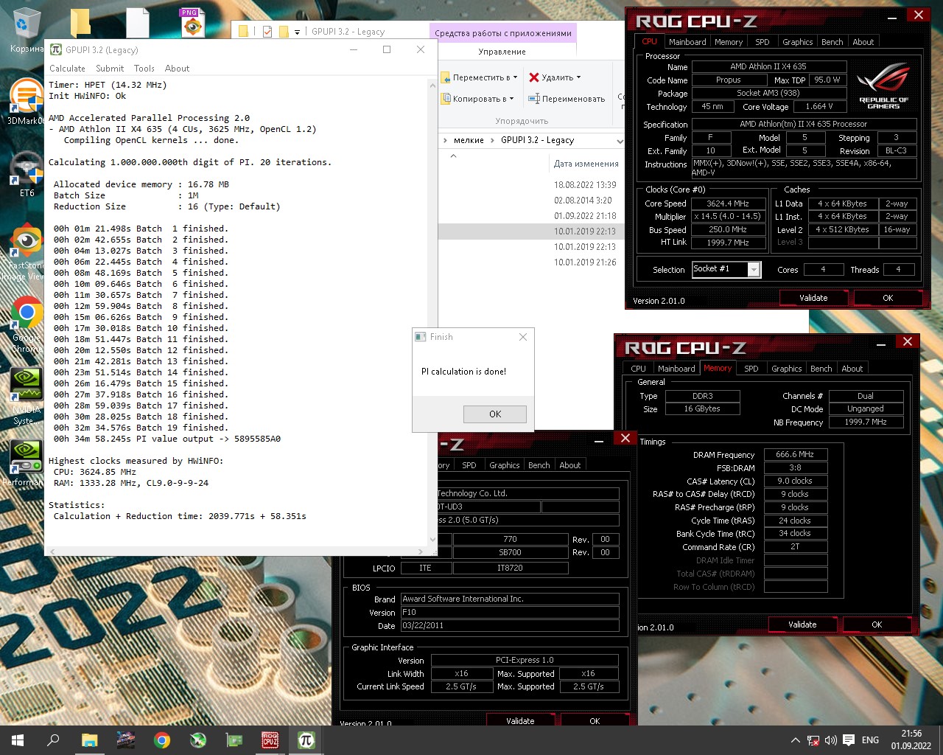This screenshot has height=755, width=943.
Task: Open the yellow folder on desktop
Action: 80,22
